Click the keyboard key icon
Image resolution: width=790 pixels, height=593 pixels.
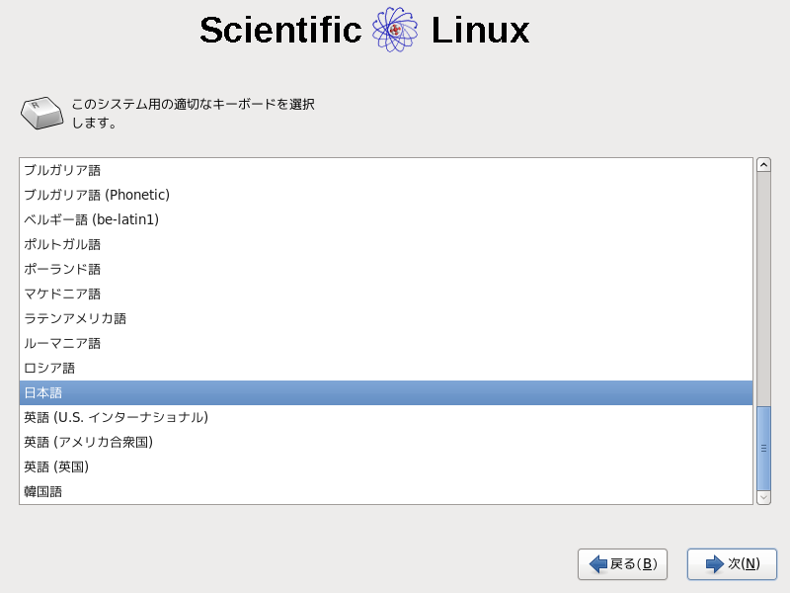tap(41, 113)
